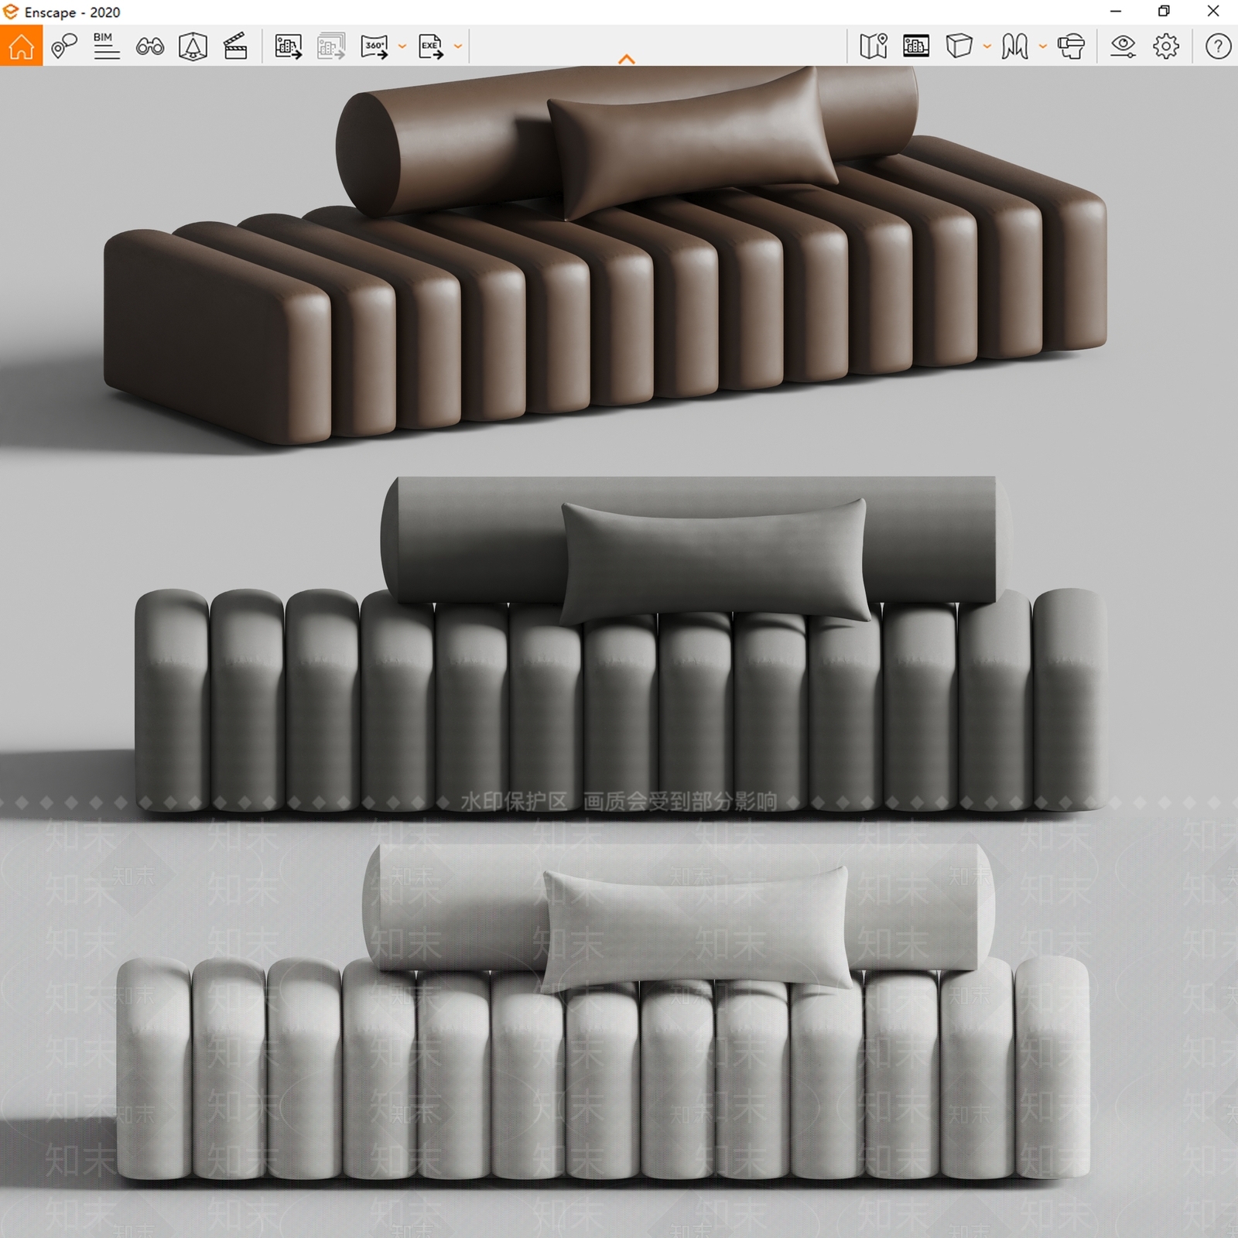Click the navigation mode footprint icon
This screenshot has height=1238, width=1238.
point(1014,46)
